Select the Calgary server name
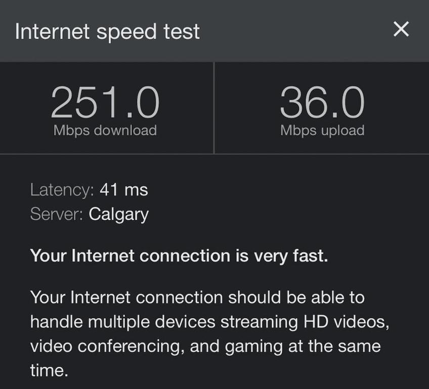The image size is (429, 389). pyautogui.click(x=118, y=214)
